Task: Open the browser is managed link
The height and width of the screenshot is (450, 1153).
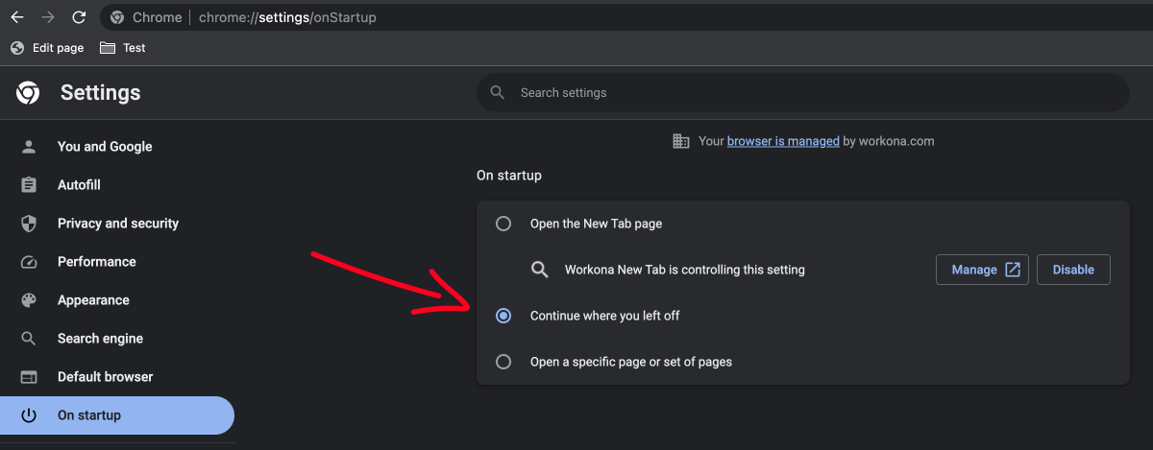Action: tap(783, 141)
